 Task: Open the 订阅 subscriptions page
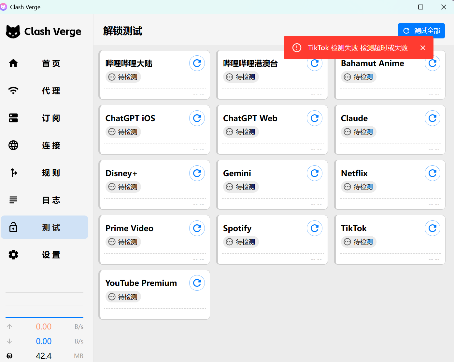[x=44, y=118]
